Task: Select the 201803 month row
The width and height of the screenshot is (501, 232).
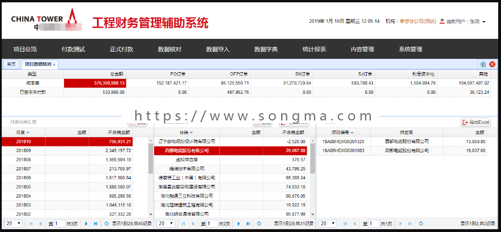Action: tap(67, 205)
